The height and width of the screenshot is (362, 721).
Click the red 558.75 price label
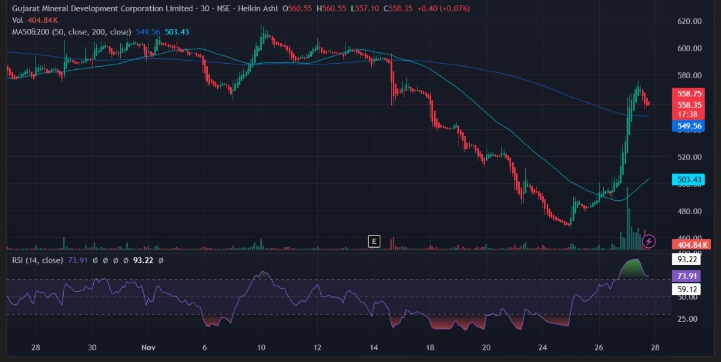point(689,94)
